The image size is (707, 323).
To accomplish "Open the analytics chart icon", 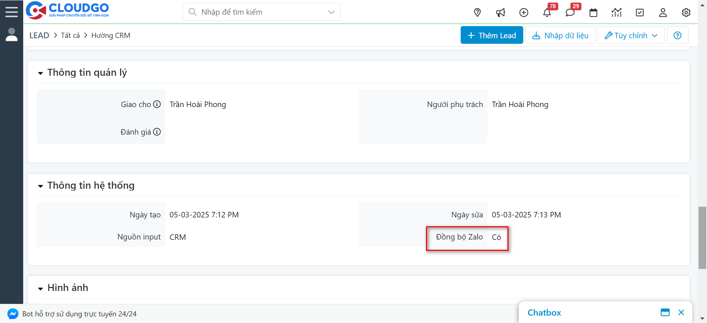I will coord(616,13).
